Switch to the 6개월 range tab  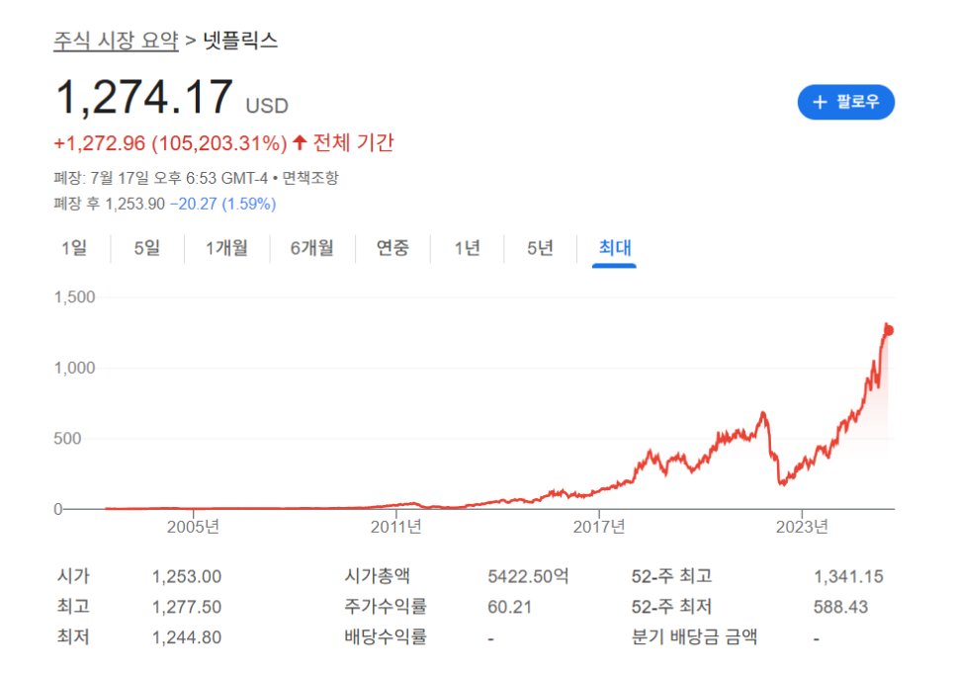311,248
